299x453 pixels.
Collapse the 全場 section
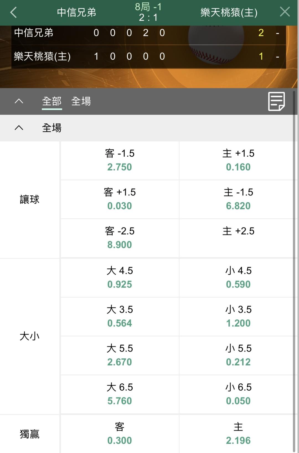click(19, 128)
